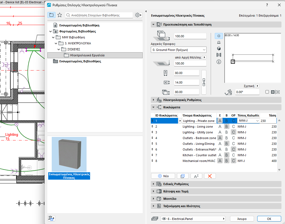The image size is (285, 224).
Task: Click the help question mark icon
Action: (x=267, y=5)
